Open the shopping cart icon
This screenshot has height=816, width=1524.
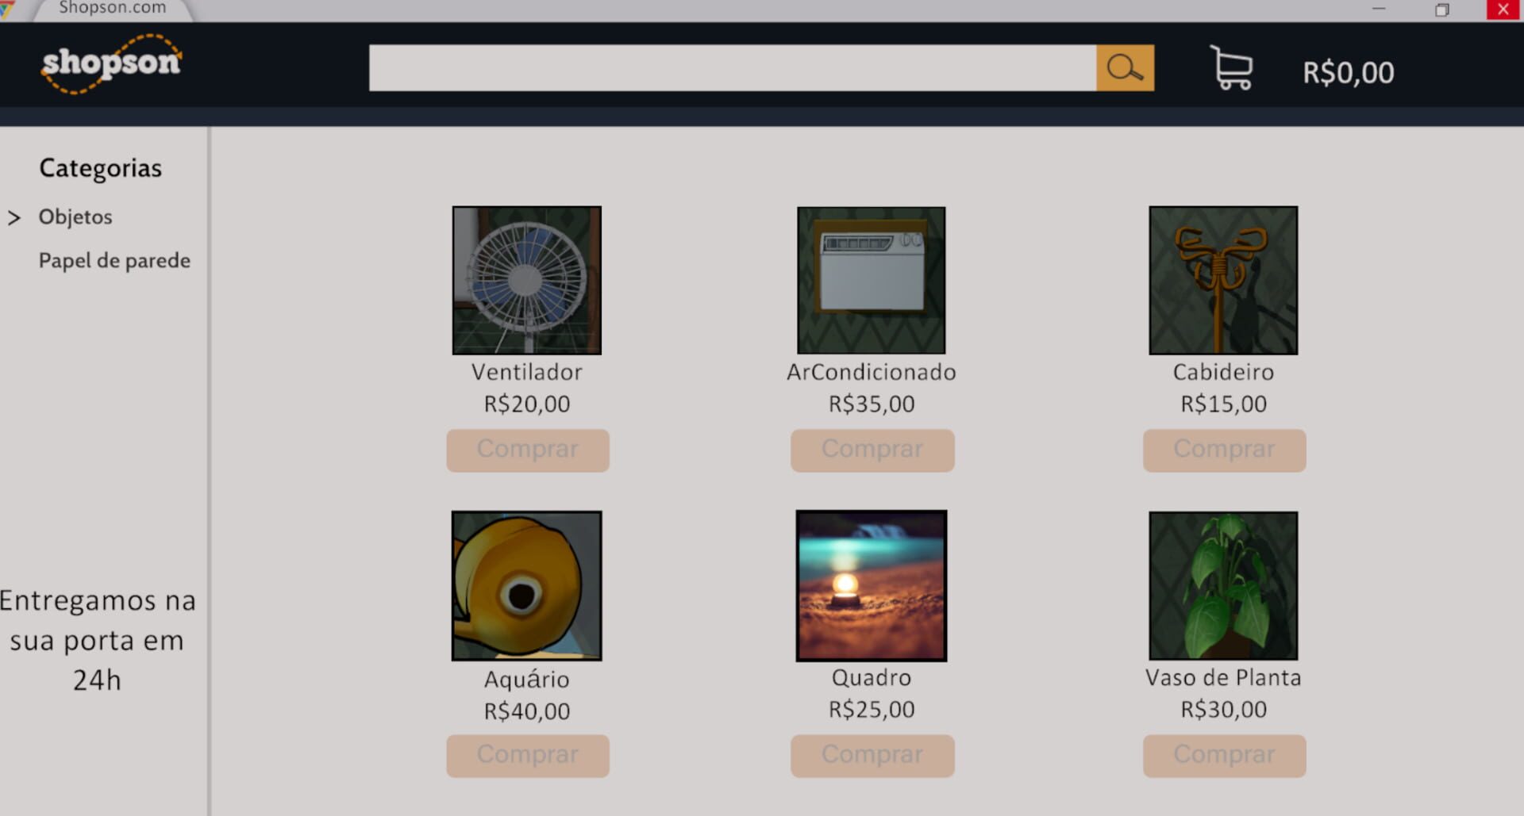click(x=1231, y=68)
